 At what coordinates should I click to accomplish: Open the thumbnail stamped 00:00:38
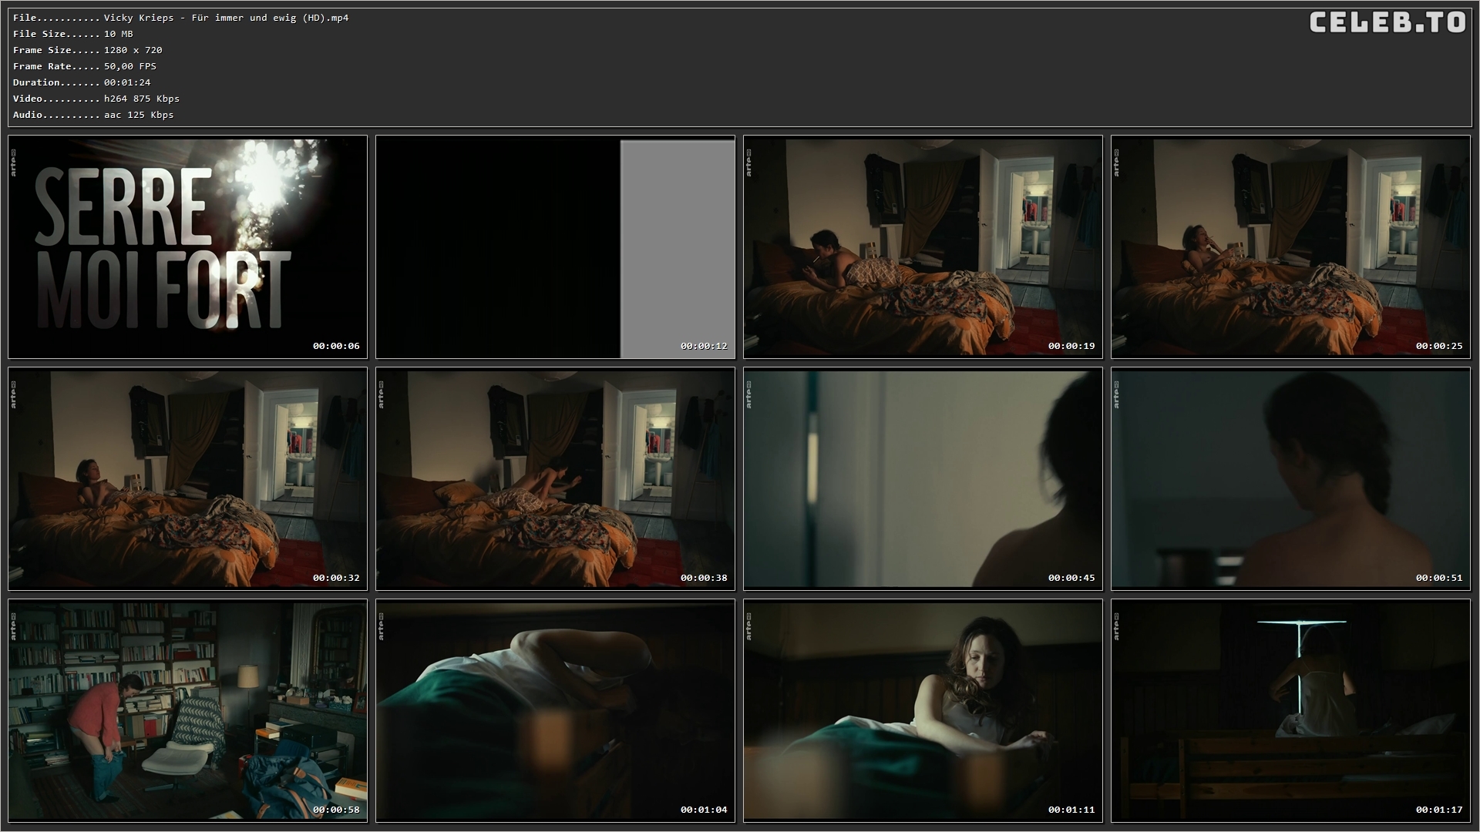[x=555, y=479]
